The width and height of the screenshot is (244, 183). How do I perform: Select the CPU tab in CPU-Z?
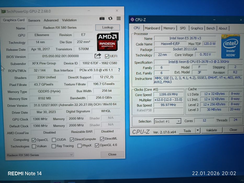coord(137,28)
